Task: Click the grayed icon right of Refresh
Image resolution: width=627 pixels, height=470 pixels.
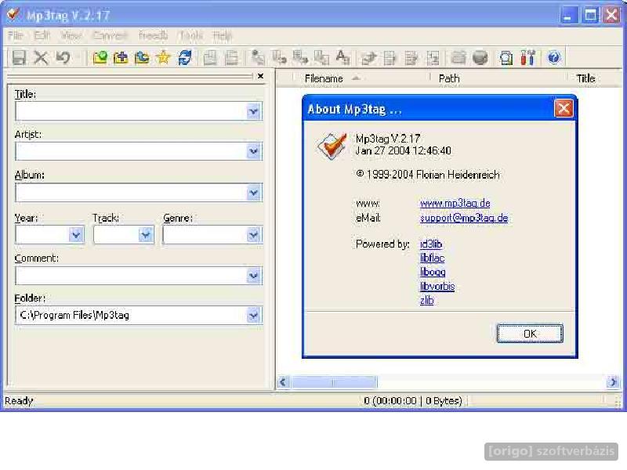Action: pos(210,57)
